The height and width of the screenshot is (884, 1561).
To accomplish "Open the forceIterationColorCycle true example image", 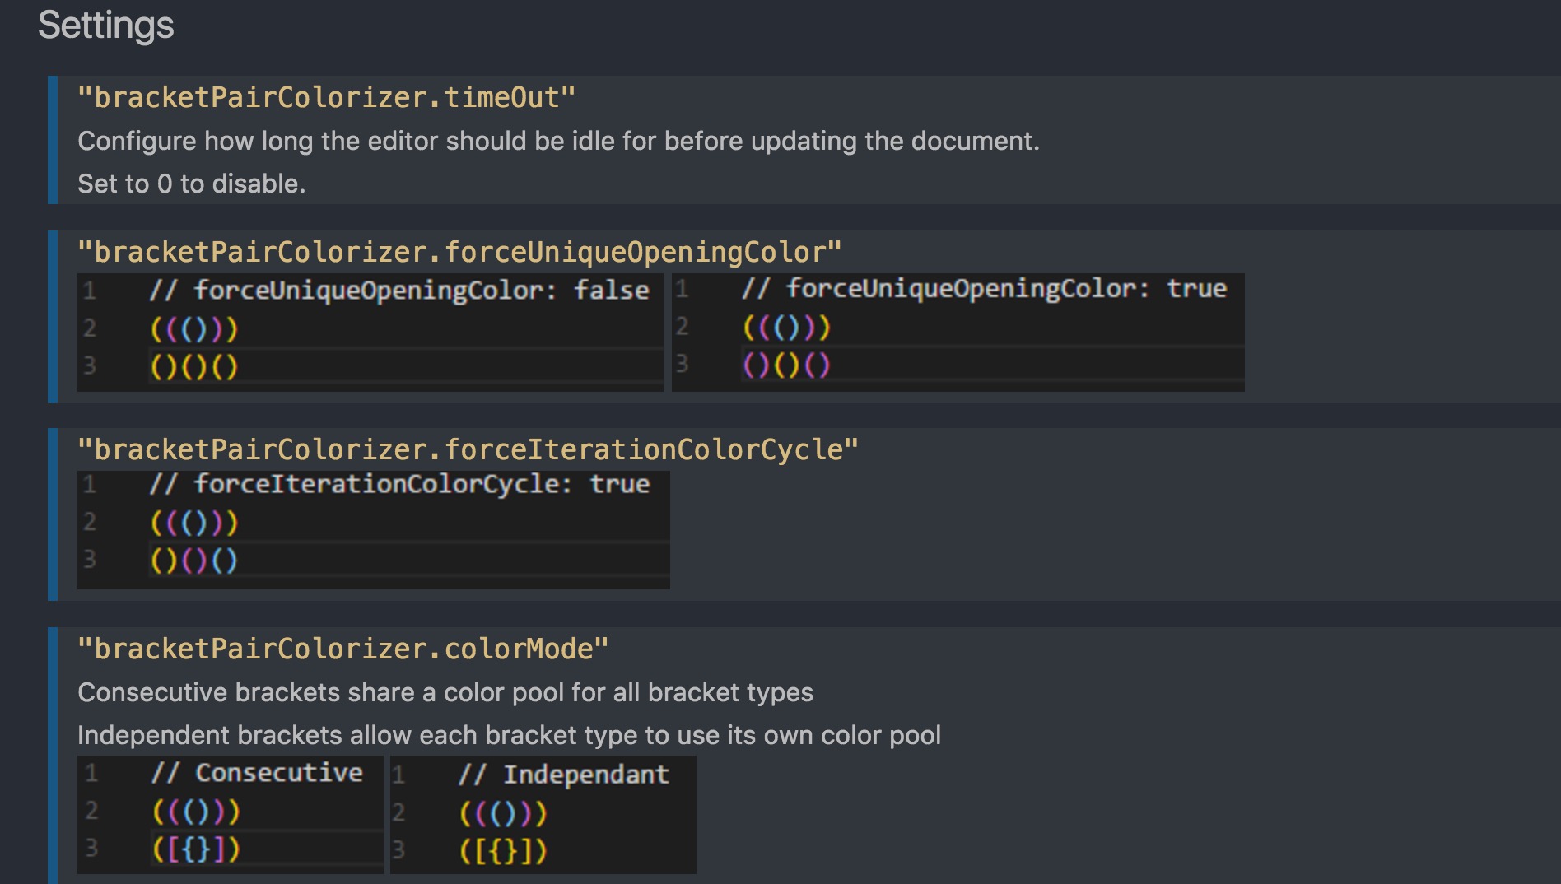I will (373, 529).
